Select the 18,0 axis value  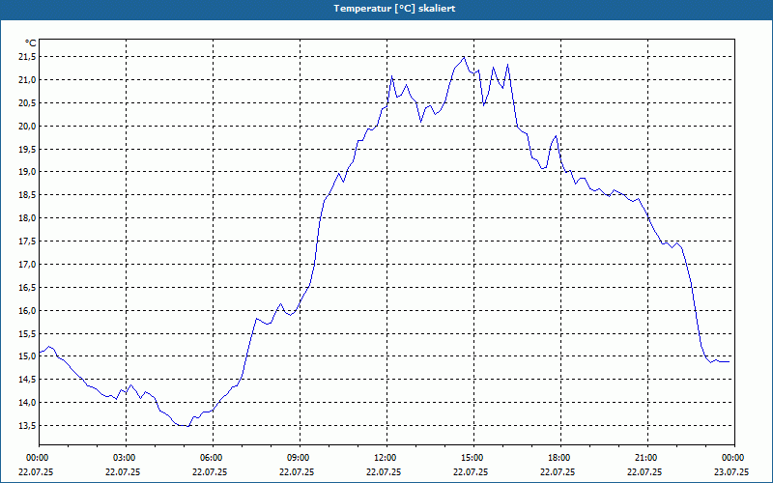point(28,218)
